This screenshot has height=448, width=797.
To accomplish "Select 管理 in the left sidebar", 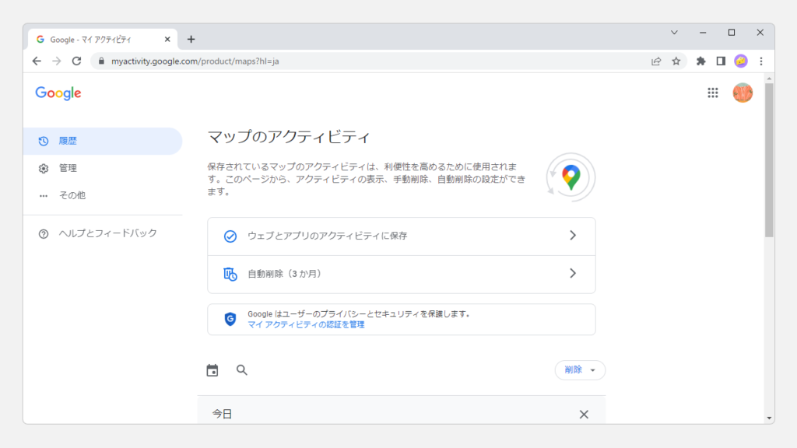I will [x=68, y=168].
